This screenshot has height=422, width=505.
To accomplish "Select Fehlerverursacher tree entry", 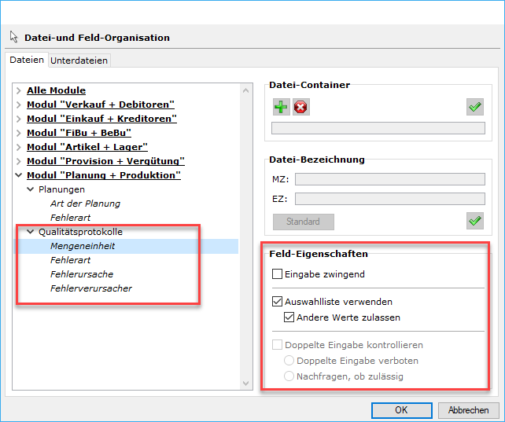I will [x=90, y=288].
